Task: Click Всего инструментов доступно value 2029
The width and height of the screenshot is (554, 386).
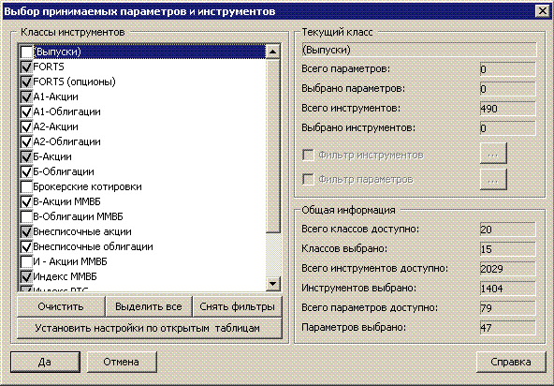Action: [x=508, y=269]
